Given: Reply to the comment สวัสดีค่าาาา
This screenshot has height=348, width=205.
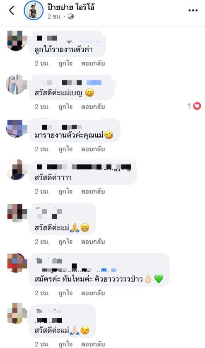Looking at the screenshot, I should [x=93, y=191].
